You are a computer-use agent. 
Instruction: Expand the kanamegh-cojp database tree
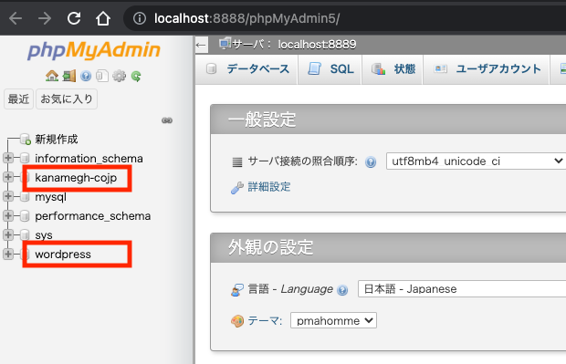click(x=8, y=177)
